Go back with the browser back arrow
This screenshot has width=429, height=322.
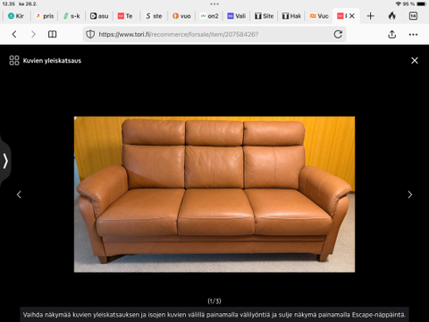14,34
